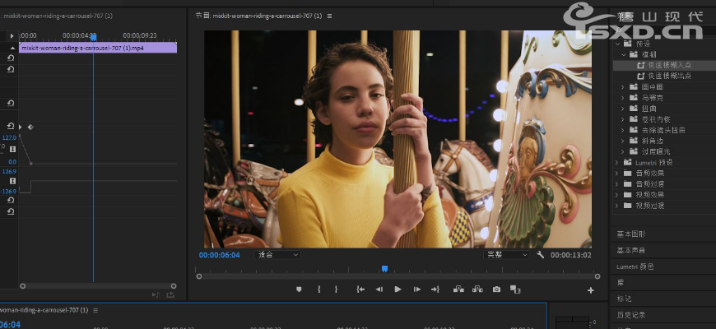The height and width of the screenshot is (329, 716).
Task: Open the 基本声音 panel
Action: point(631,251)
